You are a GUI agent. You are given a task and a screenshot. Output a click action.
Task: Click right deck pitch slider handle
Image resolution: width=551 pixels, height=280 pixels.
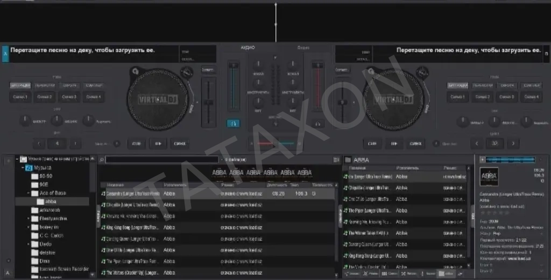click(x=342, y=102)
